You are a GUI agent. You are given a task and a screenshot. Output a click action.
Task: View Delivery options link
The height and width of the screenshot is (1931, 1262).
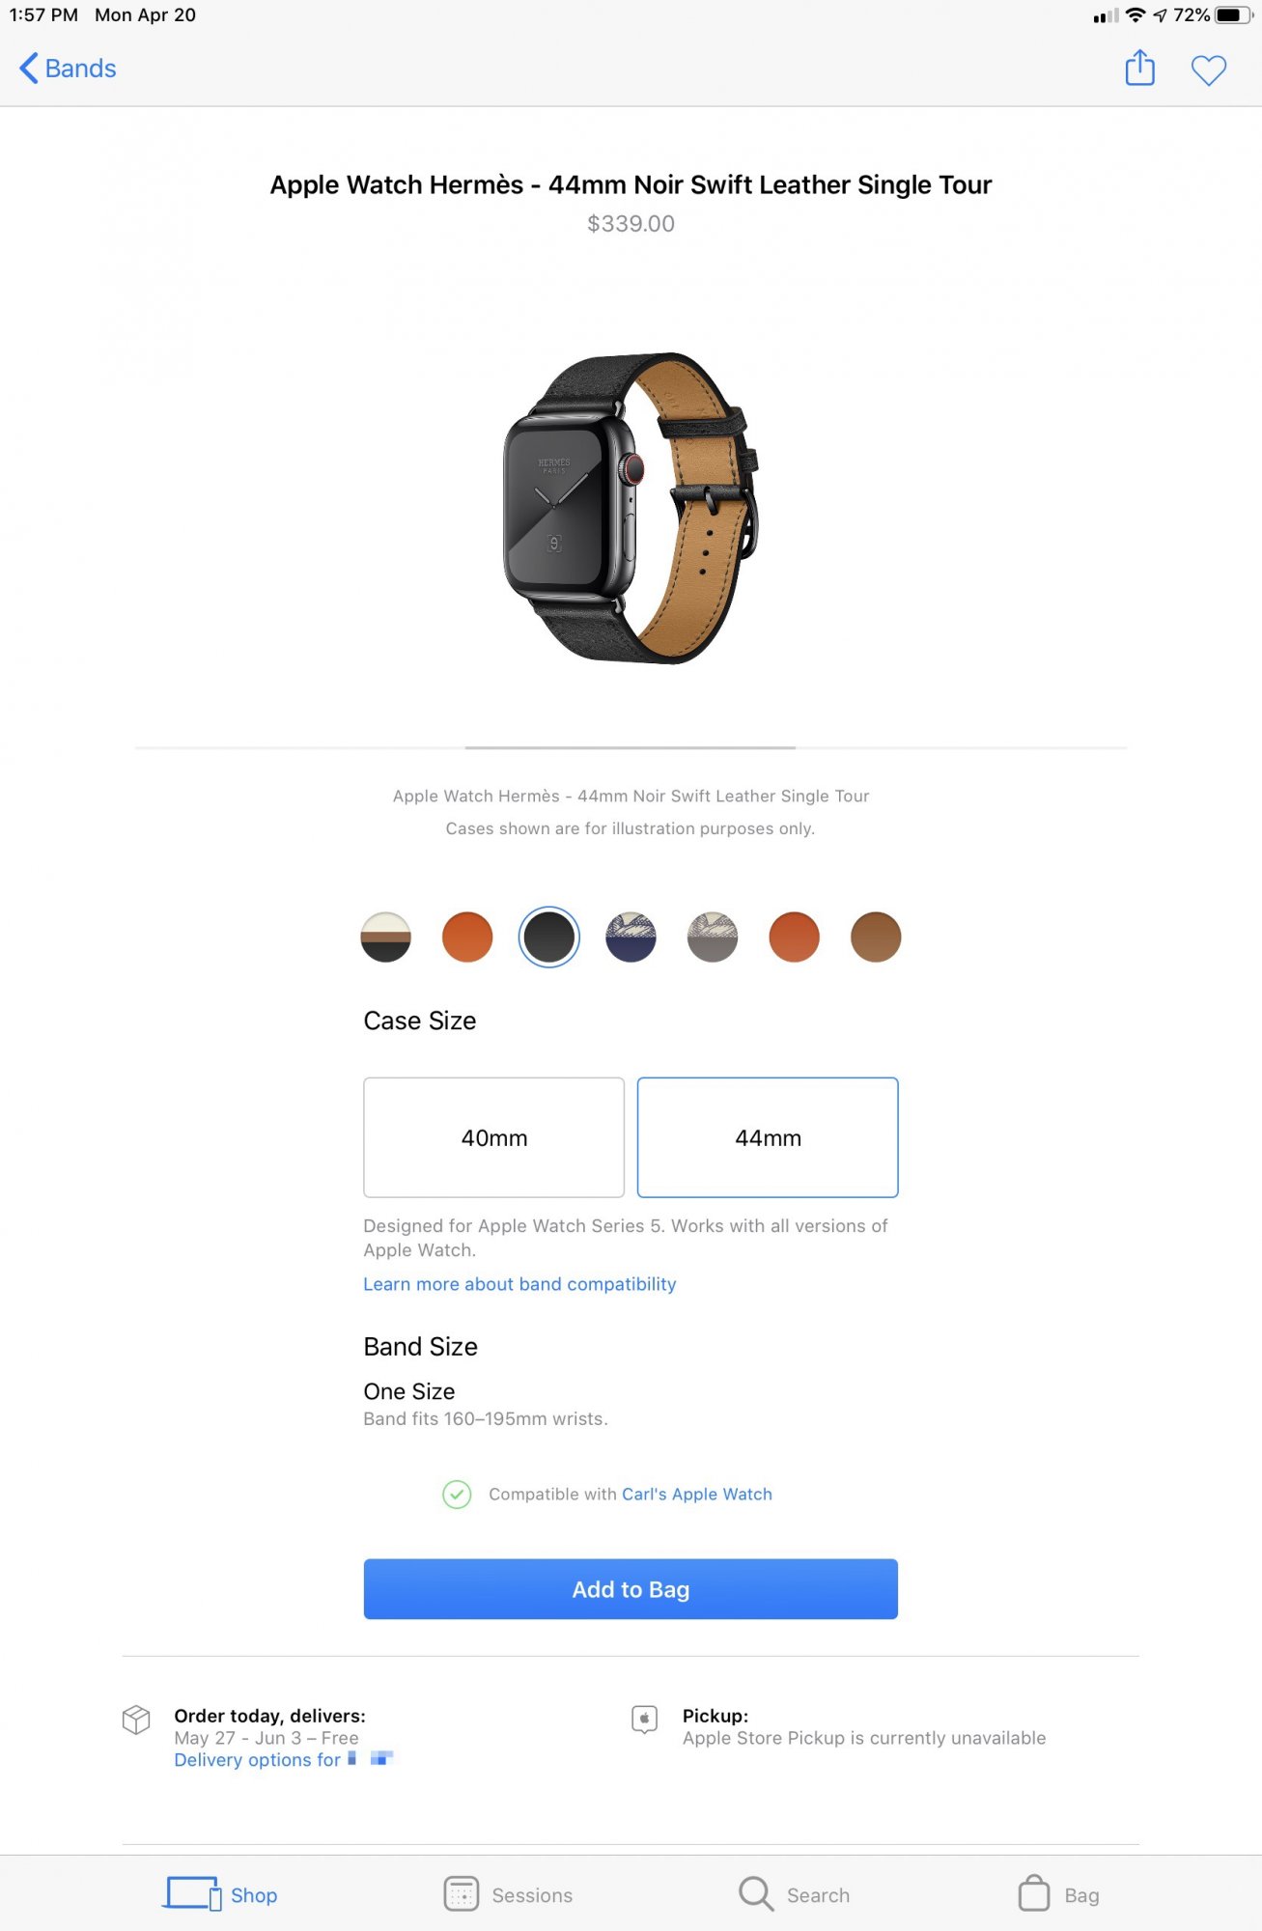pyautogui.click(x=283, y=1760)
